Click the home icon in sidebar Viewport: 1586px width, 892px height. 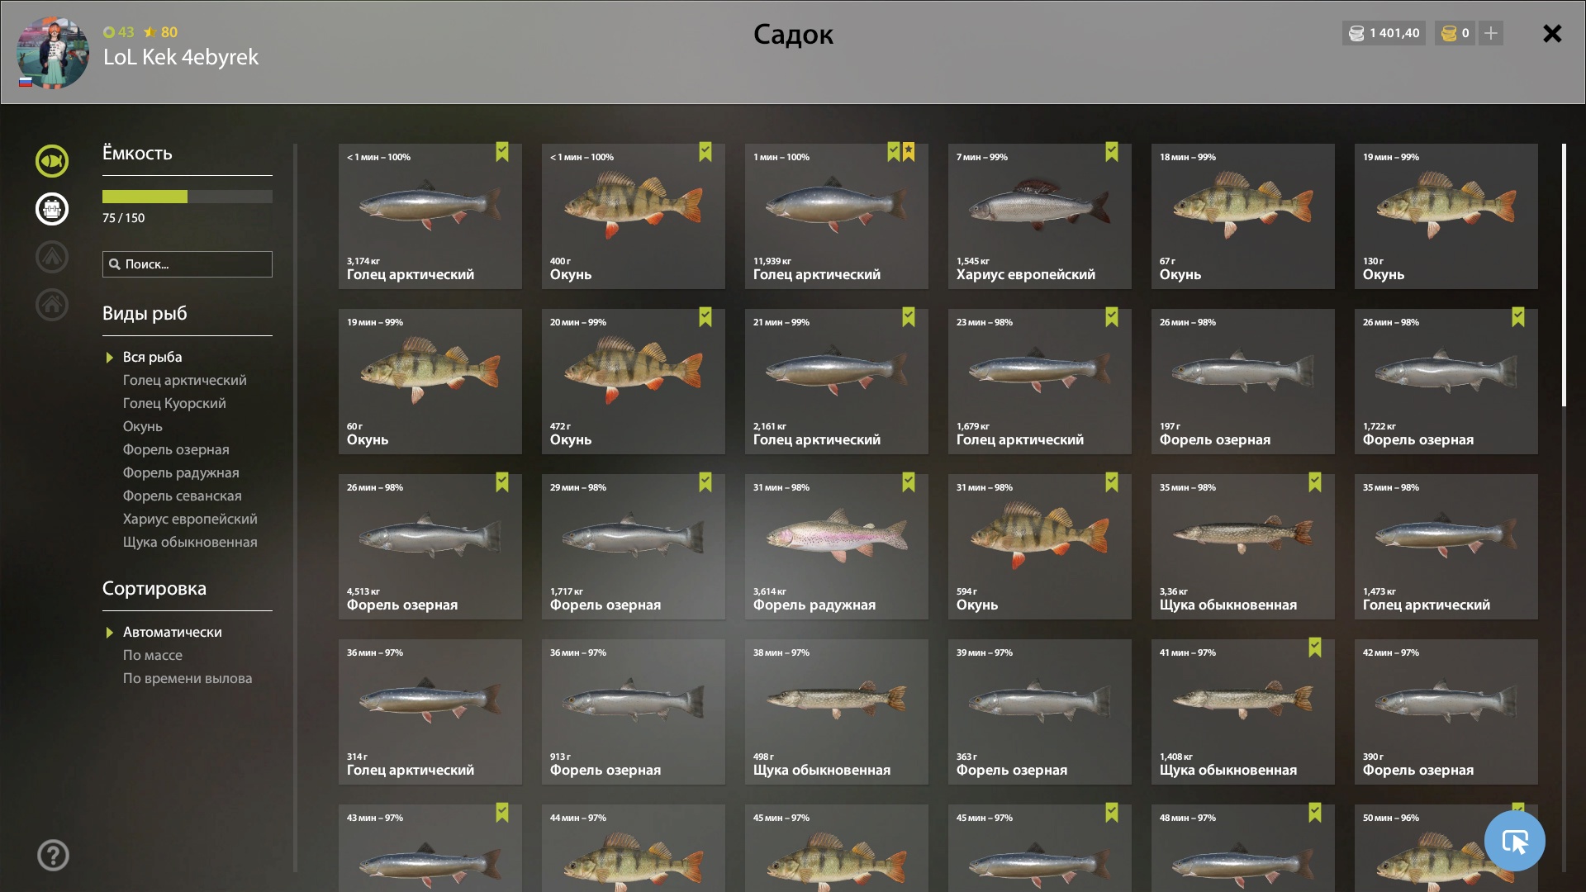52,305
